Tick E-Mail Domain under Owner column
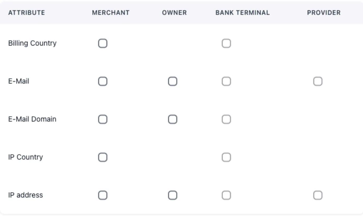363x216 pixels. tap(173, 120)
